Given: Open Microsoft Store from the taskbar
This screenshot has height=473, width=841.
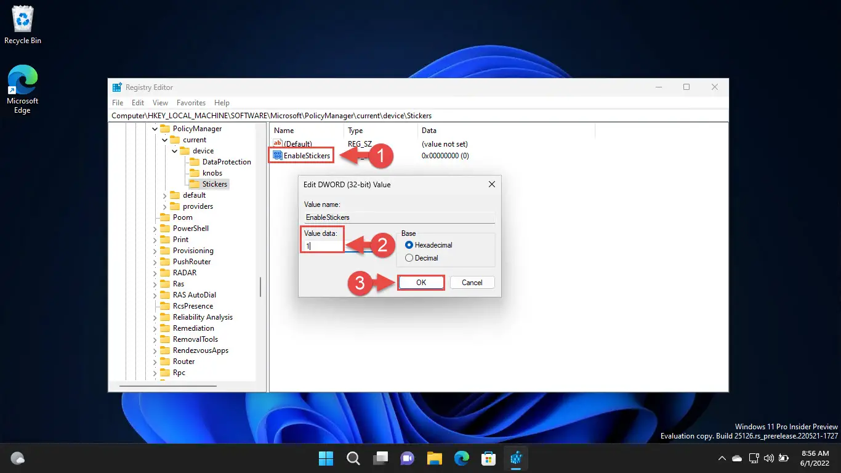Looking at the screenshot, I should coord(489,458).
